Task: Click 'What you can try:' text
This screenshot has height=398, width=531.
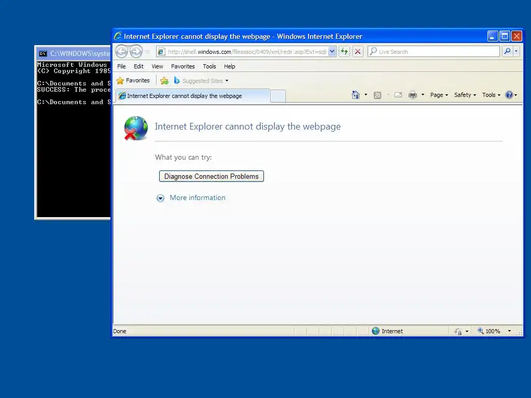Action: 183,157
